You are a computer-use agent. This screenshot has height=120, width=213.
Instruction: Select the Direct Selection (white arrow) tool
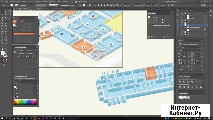(6, 12)
